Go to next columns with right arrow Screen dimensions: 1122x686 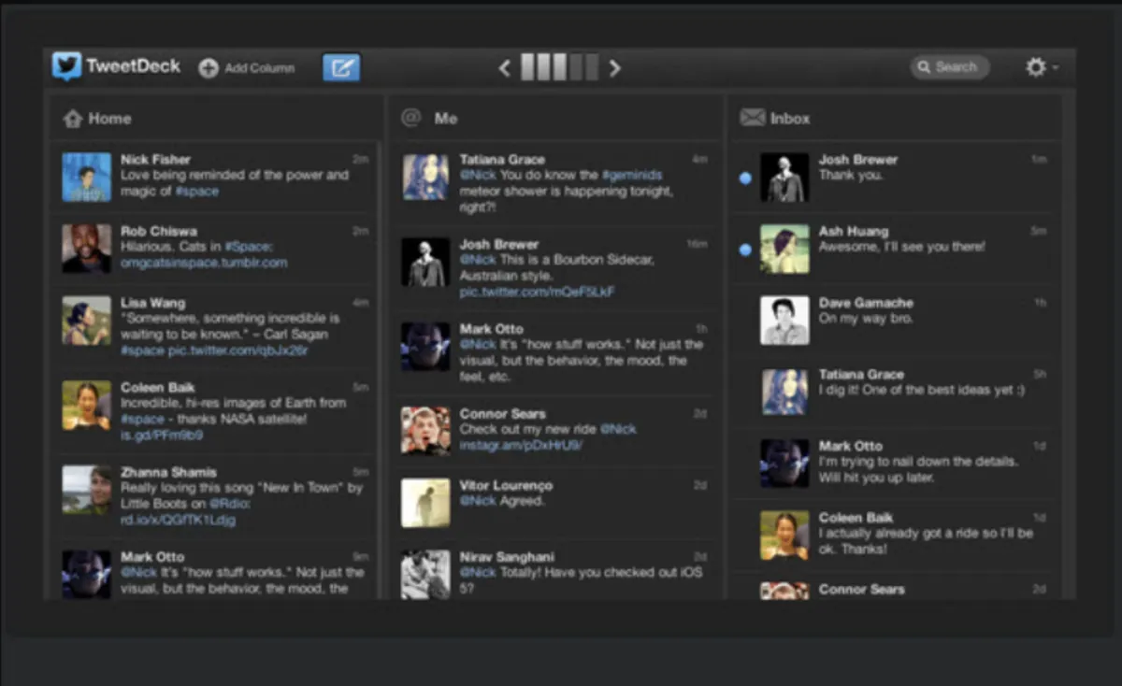[614, 67]
